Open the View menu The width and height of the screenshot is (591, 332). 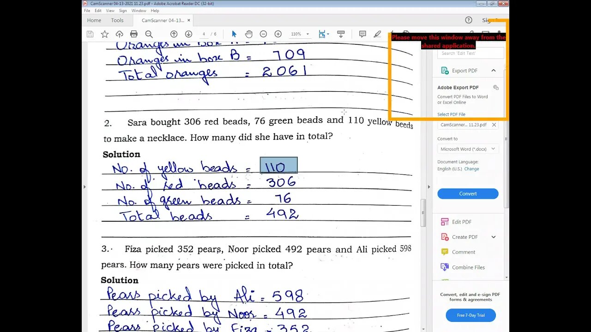[x=110, y=11]
